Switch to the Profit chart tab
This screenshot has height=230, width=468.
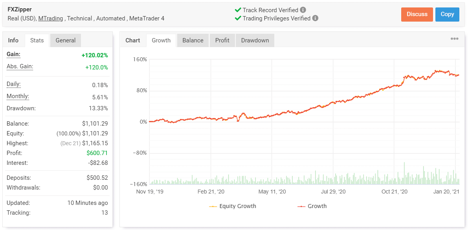pos(222,40)
